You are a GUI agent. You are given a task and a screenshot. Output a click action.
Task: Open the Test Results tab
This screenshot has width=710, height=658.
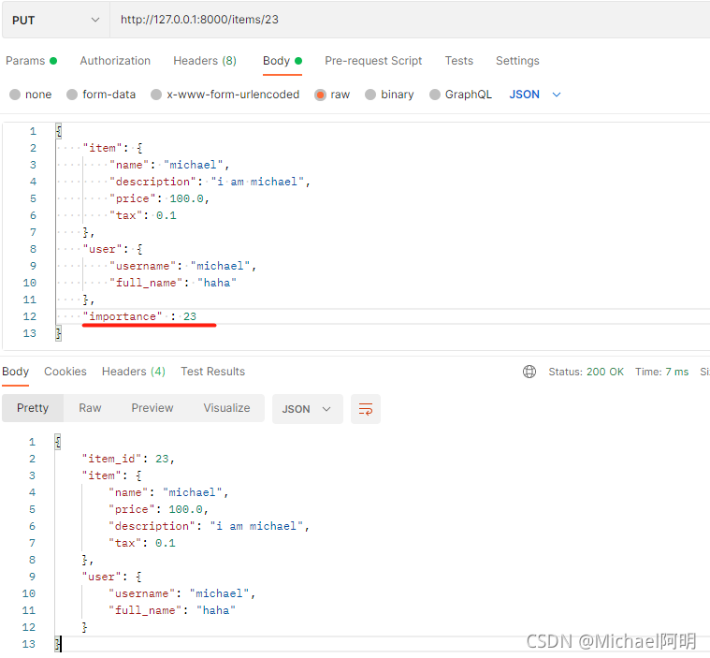(x=213, y=372)
